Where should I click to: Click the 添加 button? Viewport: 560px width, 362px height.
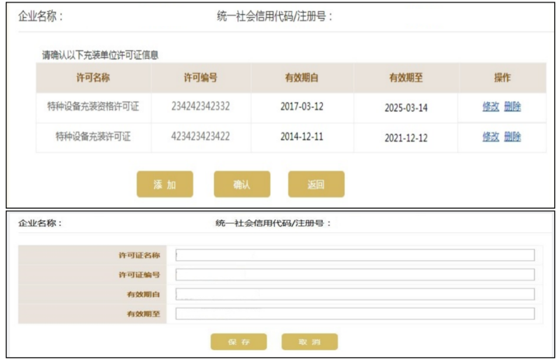coord(164,184)
